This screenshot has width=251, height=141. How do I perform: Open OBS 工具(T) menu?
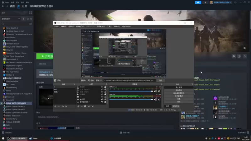[x=109, y=27]
